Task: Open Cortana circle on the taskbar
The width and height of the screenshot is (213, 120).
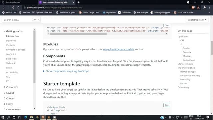Action: (x=14, y=117)
